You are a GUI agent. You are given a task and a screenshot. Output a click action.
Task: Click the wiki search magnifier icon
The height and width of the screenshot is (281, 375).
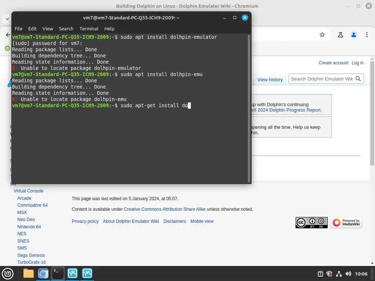pyautogui.click(x=358, y=79)
